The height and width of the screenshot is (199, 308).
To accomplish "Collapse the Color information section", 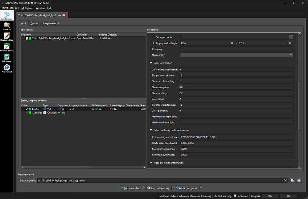I will coord(151,63).
